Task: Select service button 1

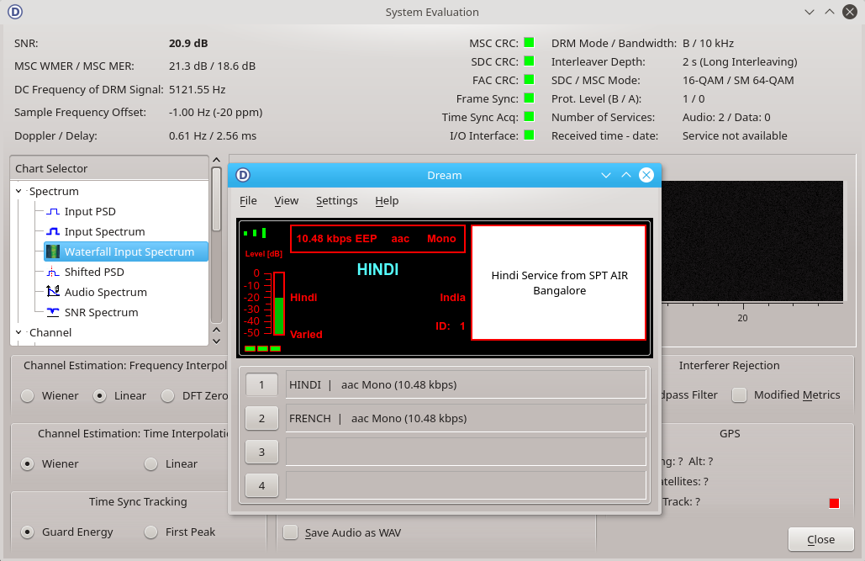Action: (261, 385)
